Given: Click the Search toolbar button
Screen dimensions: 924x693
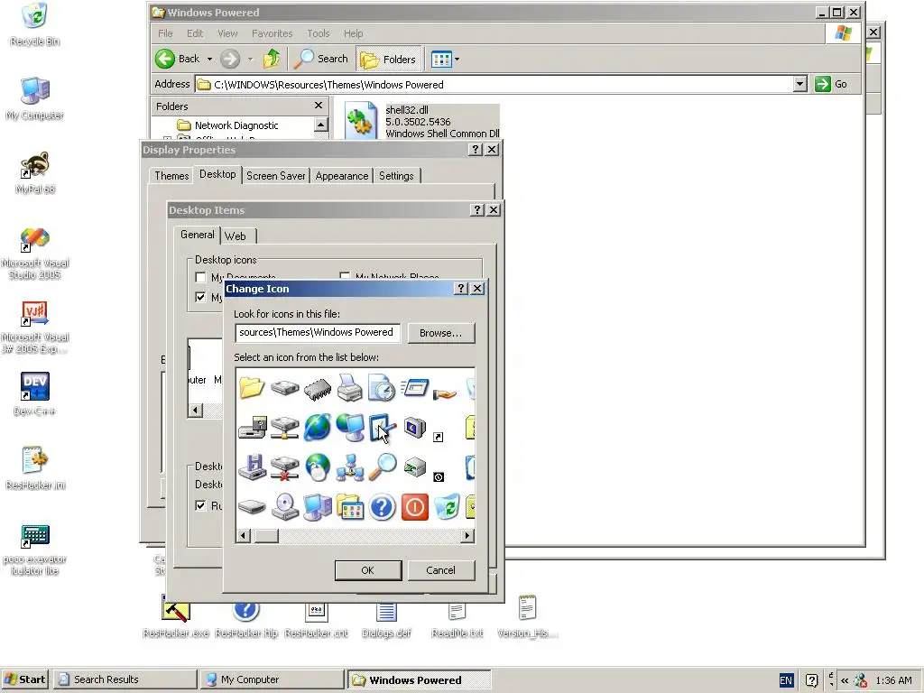Looking at the screenshot, I should coord(321,59).
